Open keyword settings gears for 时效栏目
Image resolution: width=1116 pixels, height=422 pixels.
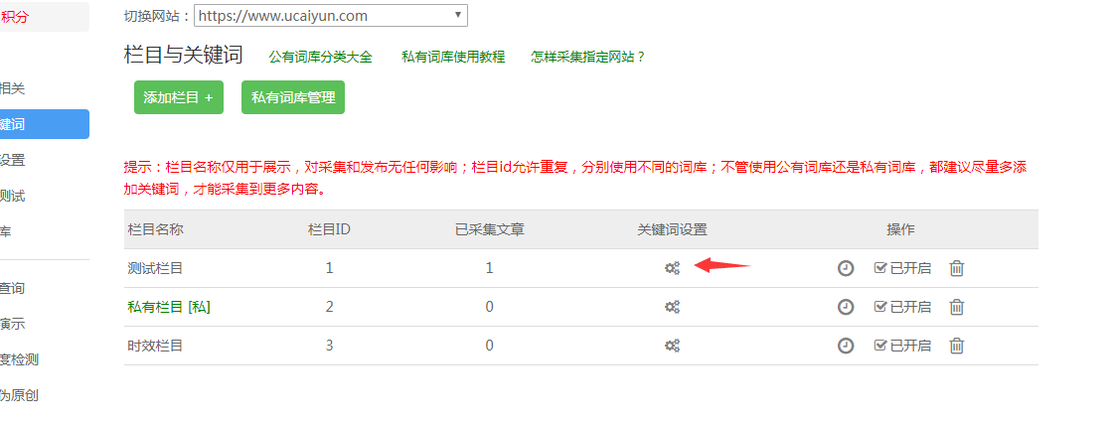[x=672, y=346]
